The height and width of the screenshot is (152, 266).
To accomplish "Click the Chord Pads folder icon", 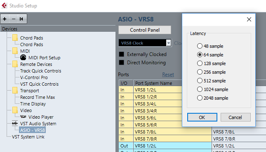I will [15, 37].
